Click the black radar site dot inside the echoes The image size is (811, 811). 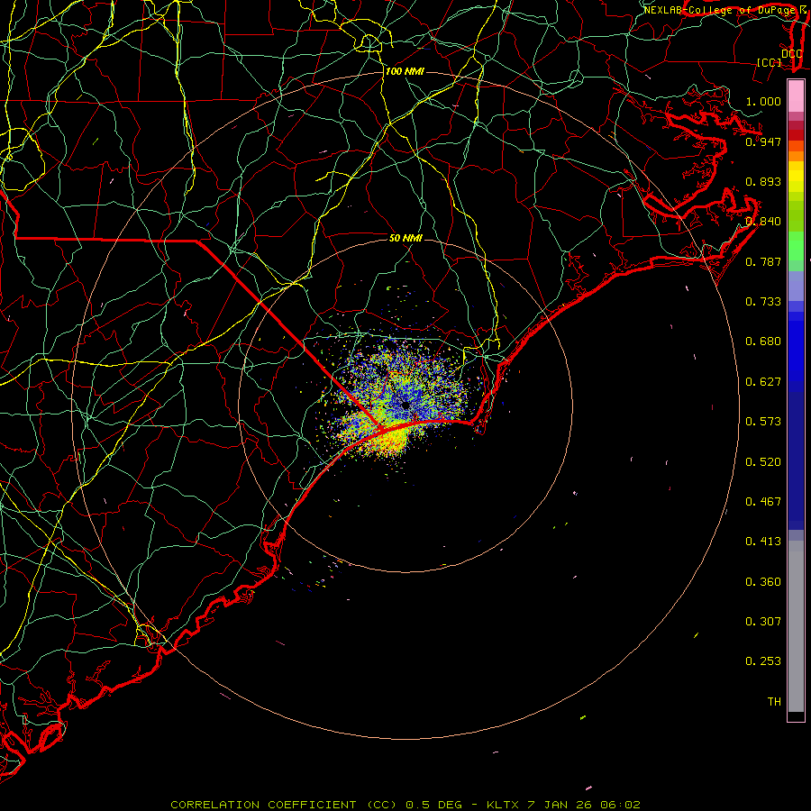[405, 406]
